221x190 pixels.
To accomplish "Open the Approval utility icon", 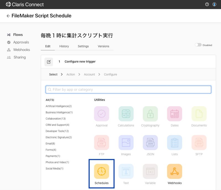I will [x=101, y=114].
